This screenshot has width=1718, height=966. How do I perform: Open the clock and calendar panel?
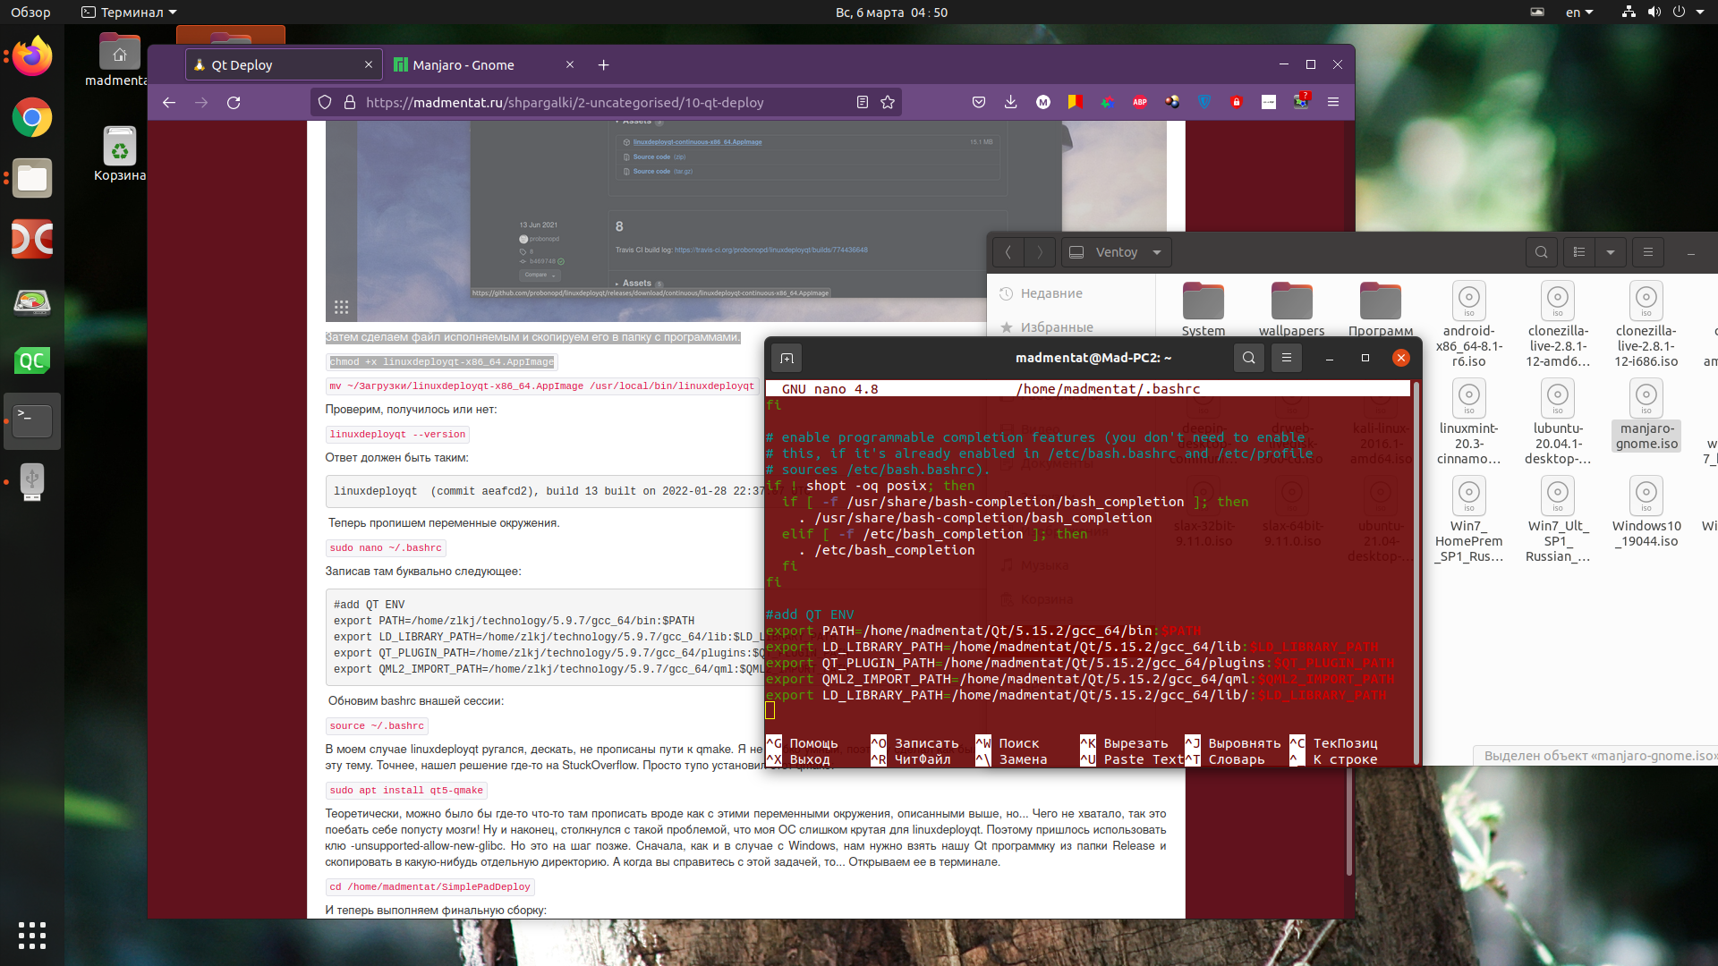tap(891, 13)
